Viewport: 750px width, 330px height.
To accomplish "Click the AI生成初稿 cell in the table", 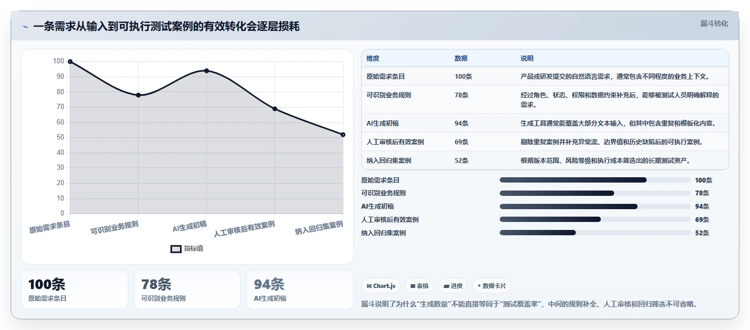I will tap(382, 123).
